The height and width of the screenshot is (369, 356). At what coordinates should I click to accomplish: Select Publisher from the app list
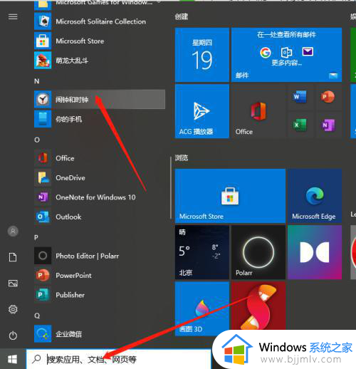click(100, 295)
